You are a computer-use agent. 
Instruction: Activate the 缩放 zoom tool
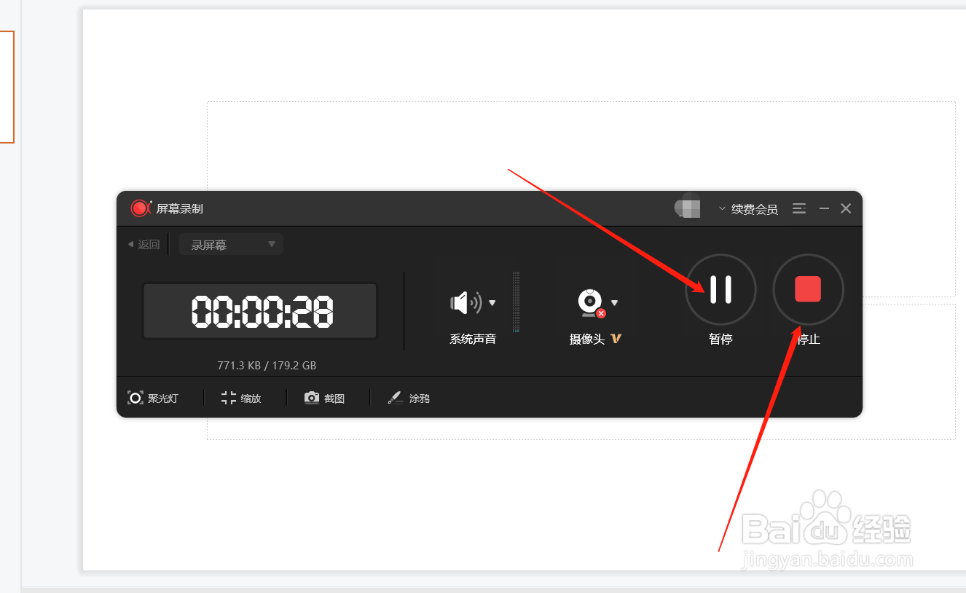tap(241, 398)
